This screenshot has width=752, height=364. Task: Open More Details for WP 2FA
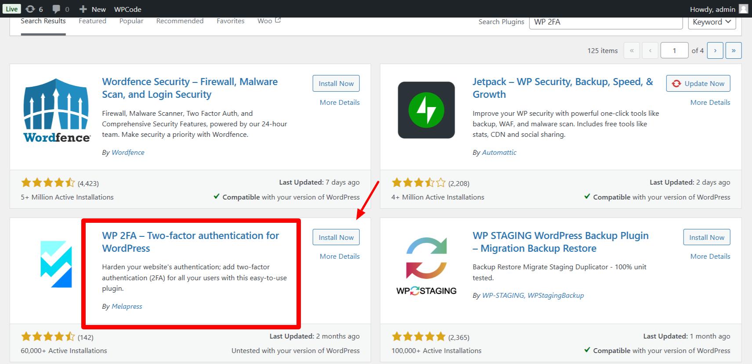pyautogui.click(x=340, y=256)
